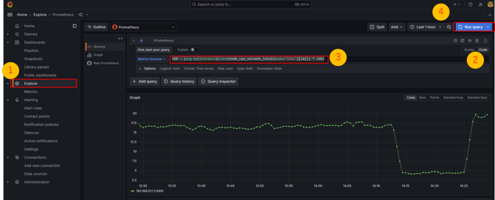The image size is (495, 200).
Task: Open the news feed RSS icon
Action: (x=480, y=4)
